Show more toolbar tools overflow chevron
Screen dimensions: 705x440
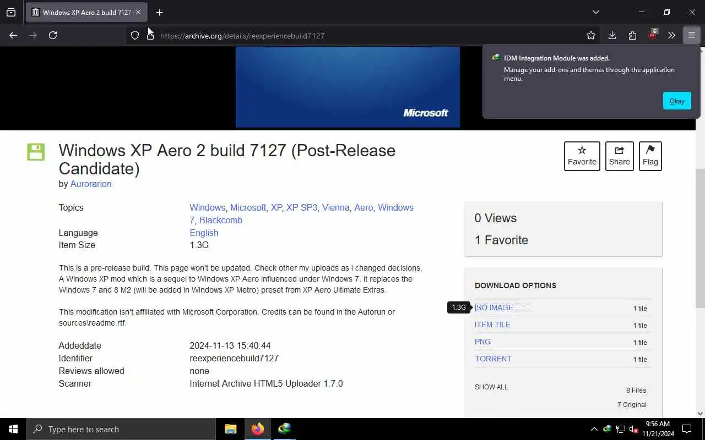[x=671, y=35]
